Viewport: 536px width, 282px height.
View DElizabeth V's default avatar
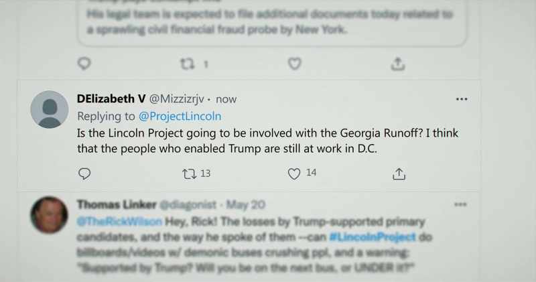pos(50,109)
